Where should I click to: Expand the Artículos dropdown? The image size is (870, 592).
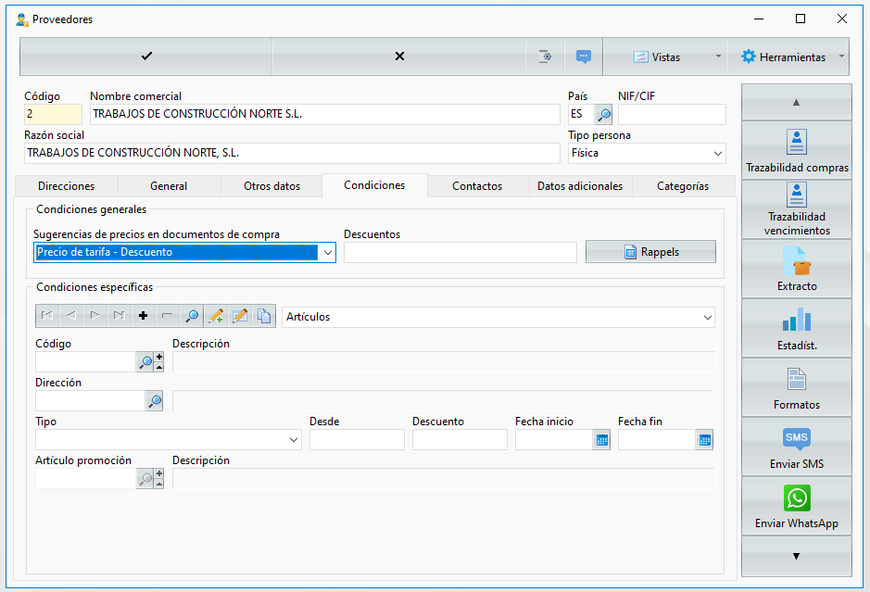[708, 318]
